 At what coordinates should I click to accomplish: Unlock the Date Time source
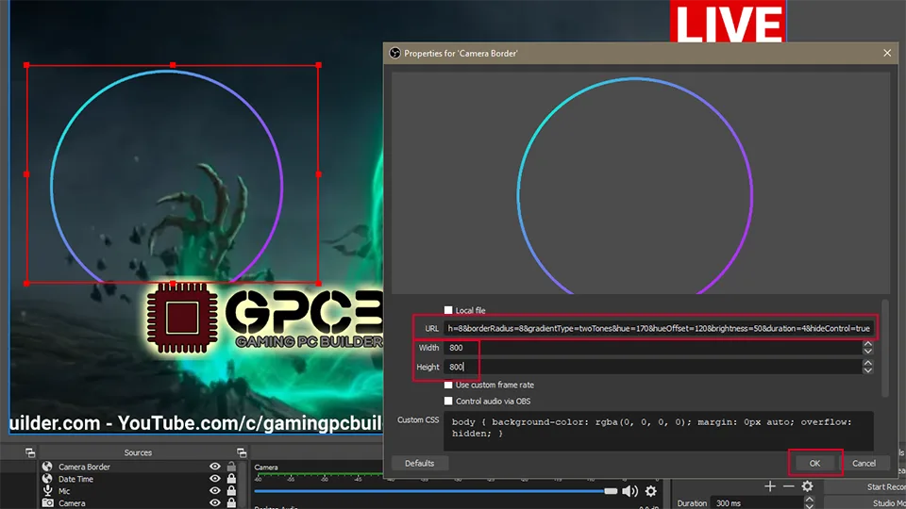pyautogui.click(x=231, y=479)
